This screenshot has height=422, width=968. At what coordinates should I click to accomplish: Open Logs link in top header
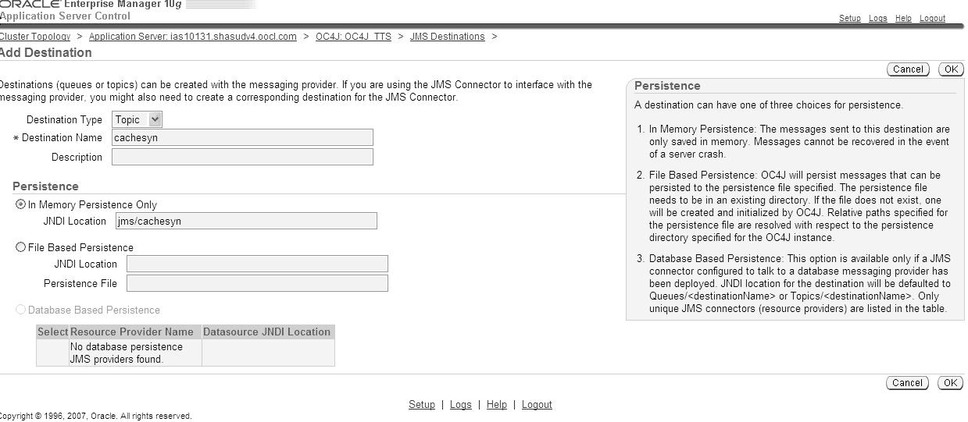pos(877,18)
